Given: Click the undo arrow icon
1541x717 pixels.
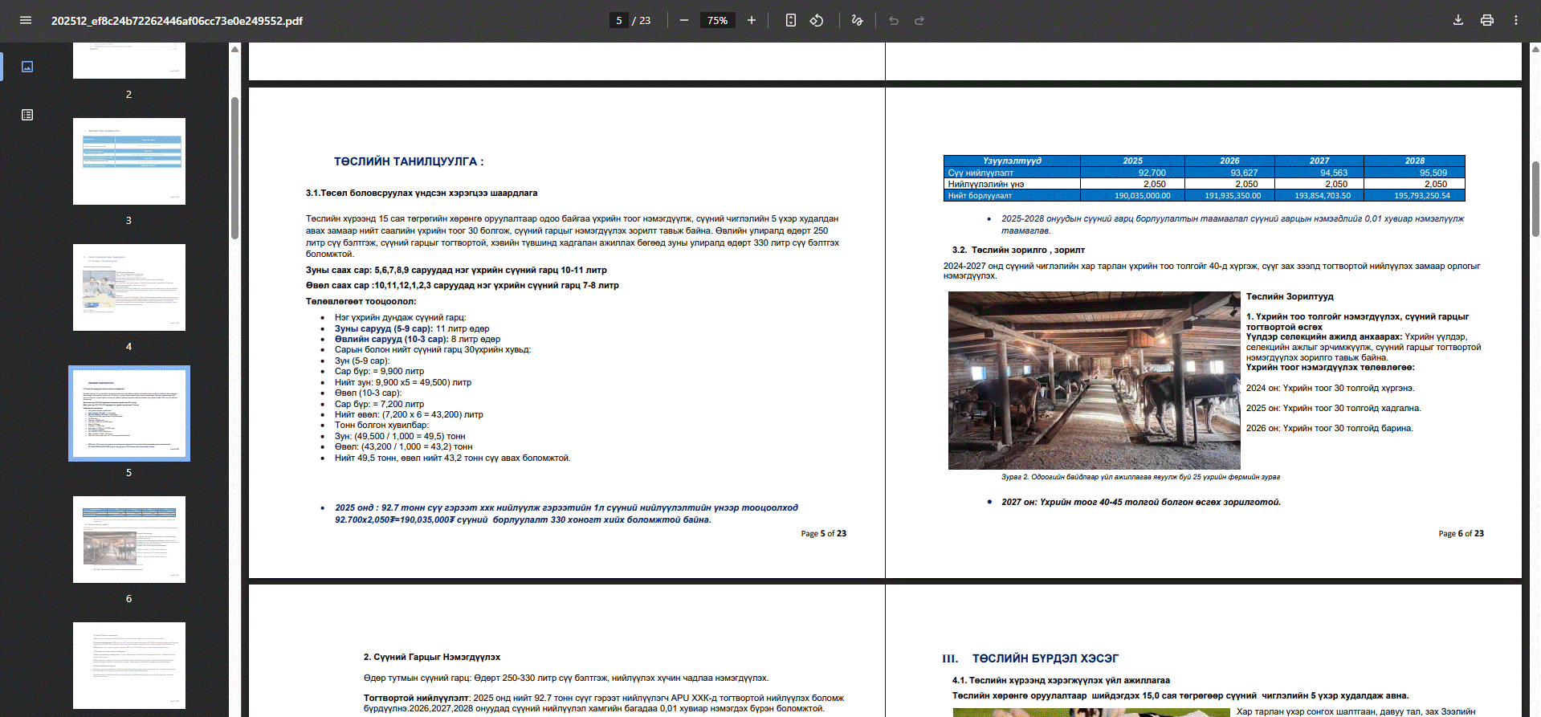Looking at the screenshot, I should [894, 20].
